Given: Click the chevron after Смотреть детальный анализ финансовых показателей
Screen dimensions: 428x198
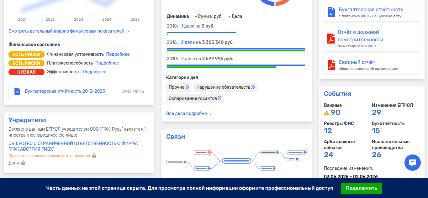Looking at the screenshot, I should click(x=128, y=31).
